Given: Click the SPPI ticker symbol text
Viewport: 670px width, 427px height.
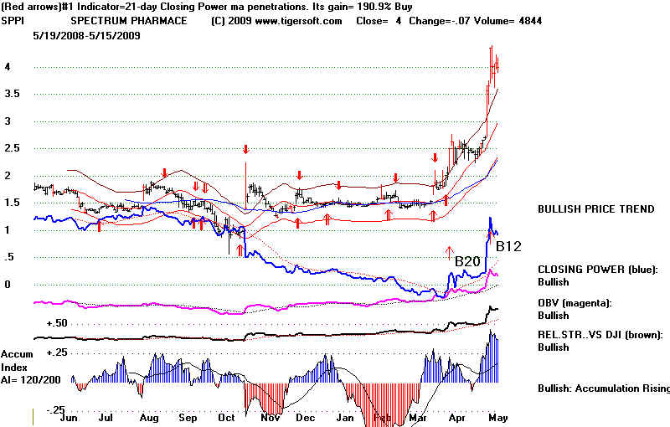Looking at the screenshot, I should pos(13,21).
